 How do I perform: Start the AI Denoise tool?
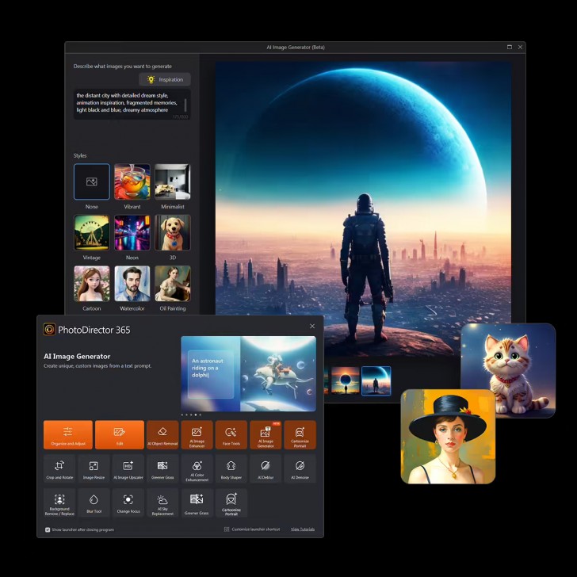click(300, 468)
